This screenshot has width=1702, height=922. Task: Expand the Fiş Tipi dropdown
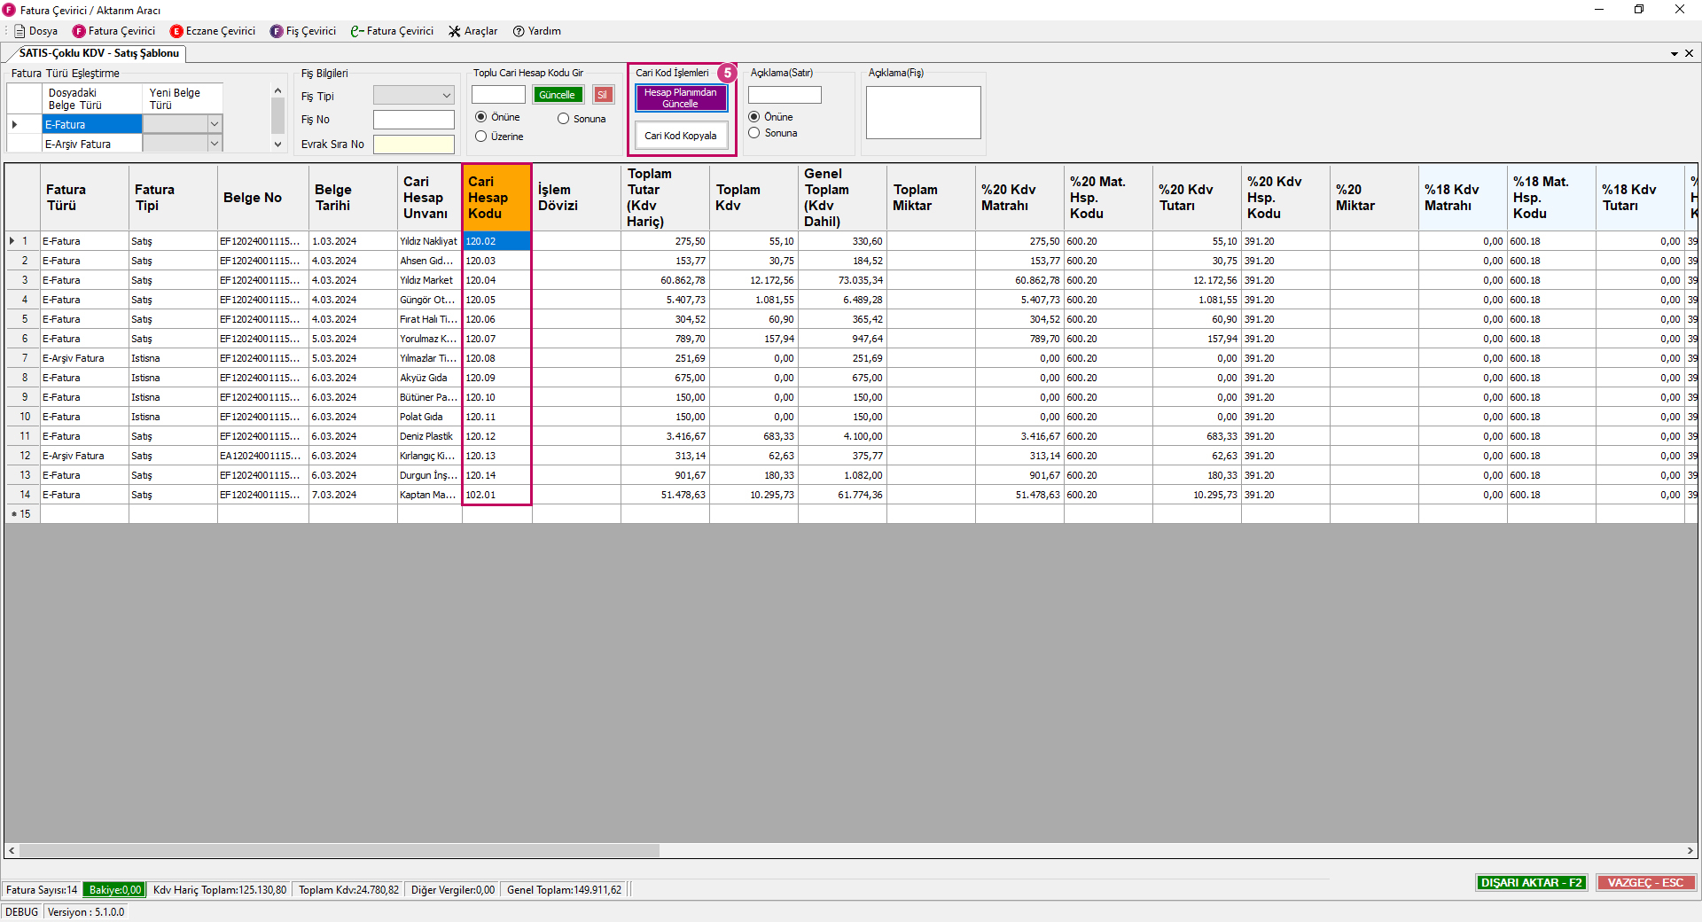click(446, 96)
